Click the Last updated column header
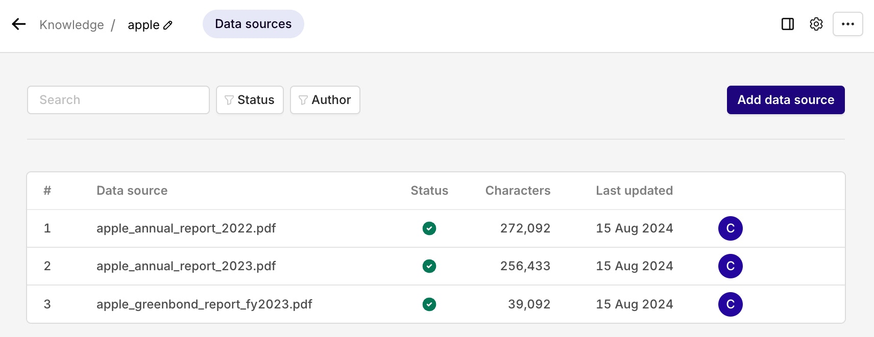Image resolution: width=874 pixels, height=337 pixels. click(x=634, y=191)
